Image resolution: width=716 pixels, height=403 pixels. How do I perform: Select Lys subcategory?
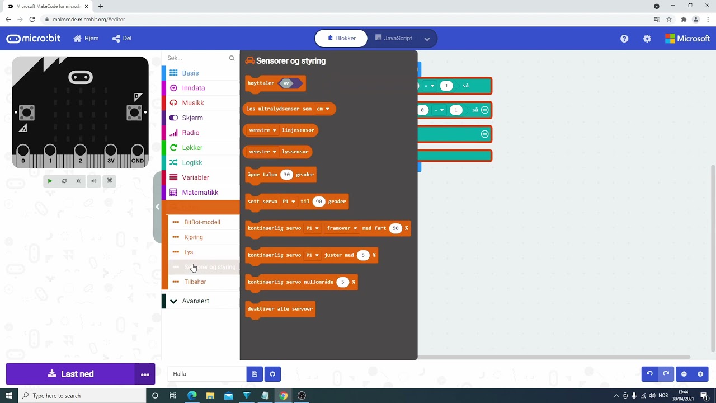[x=204, y=252]
